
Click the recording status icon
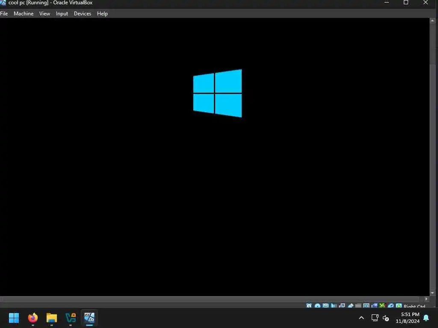[x=374, y=306]
